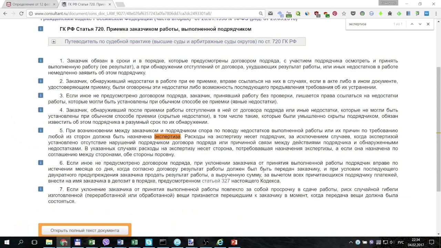Open Excel from the taskbar

134,242
